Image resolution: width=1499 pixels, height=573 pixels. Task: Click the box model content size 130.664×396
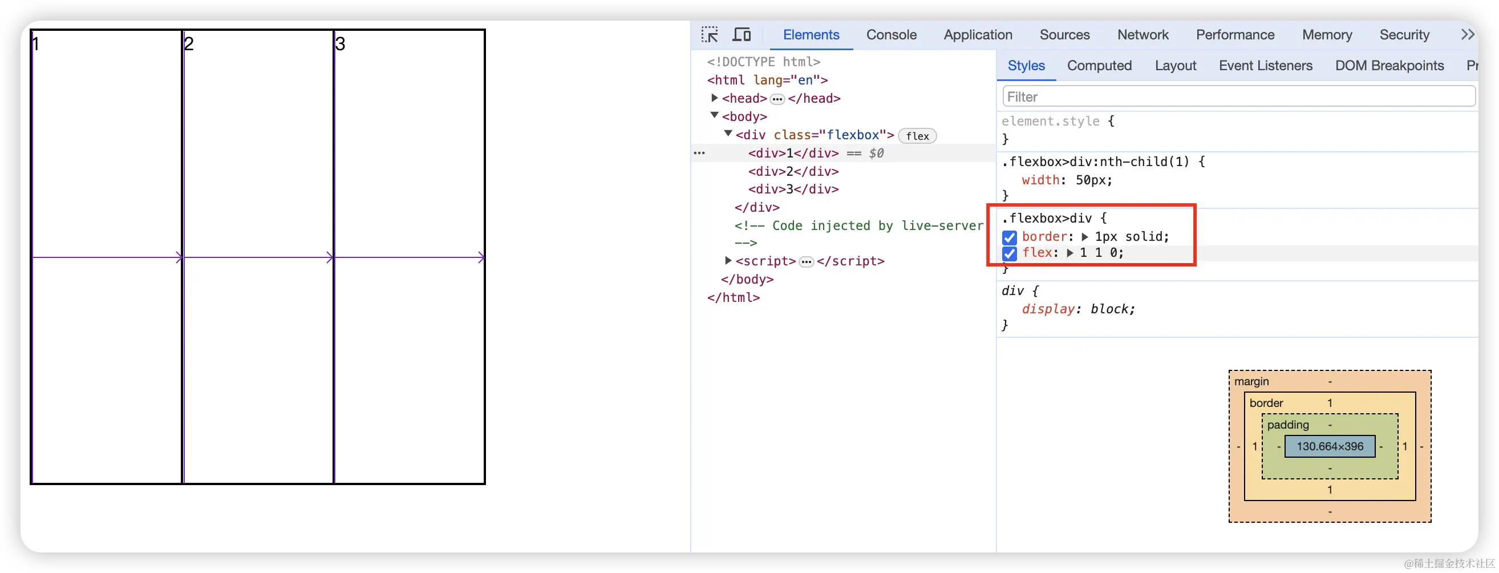(x=1329, y=447)
